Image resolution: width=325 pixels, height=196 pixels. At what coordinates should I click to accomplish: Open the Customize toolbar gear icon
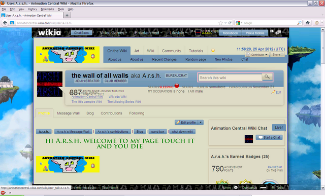pos(236,187)
